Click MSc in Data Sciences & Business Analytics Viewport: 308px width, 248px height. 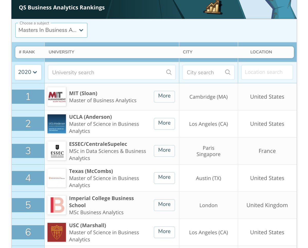click(x=108, y=155)
